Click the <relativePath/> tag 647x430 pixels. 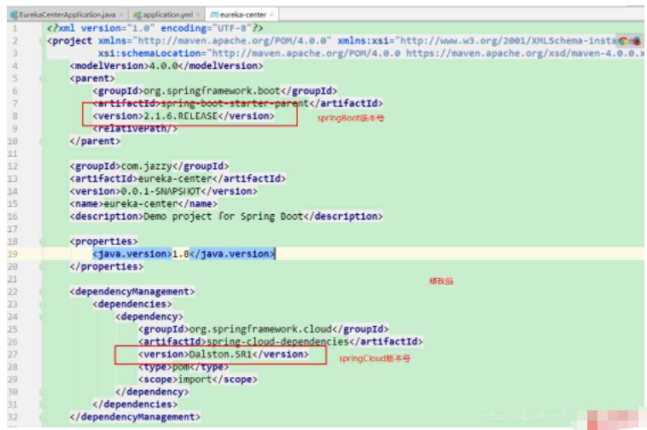(x=136, y=128)
